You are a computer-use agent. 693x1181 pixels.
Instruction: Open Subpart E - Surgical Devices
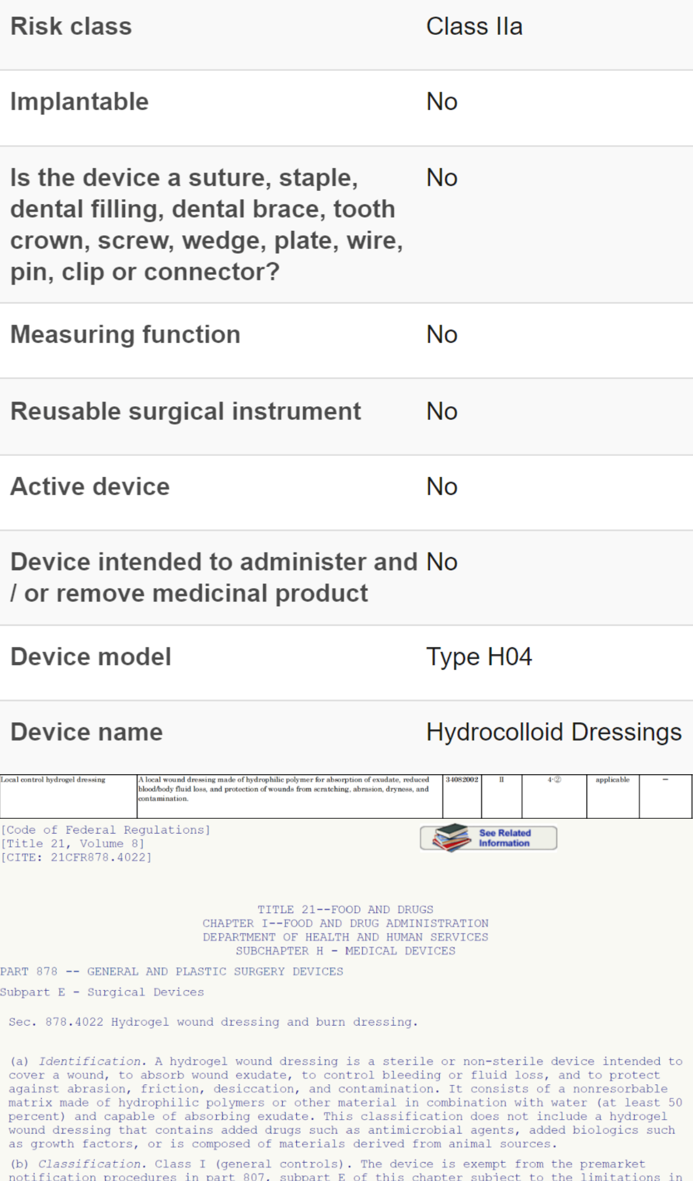[102, 992]
